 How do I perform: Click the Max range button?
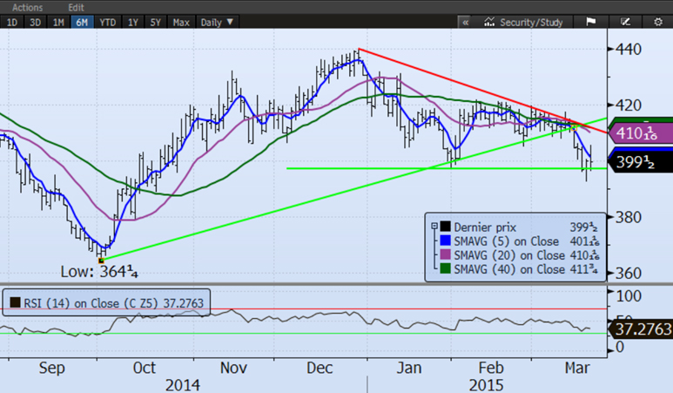181,22
